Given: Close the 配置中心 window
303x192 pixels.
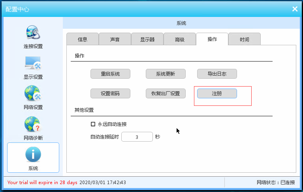Looking at the screenshot, I should coord(295,9).
